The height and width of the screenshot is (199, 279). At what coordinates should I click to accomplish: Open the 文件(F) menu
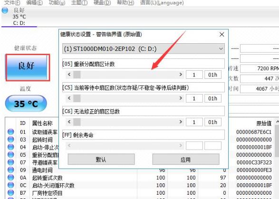(12, 3)
